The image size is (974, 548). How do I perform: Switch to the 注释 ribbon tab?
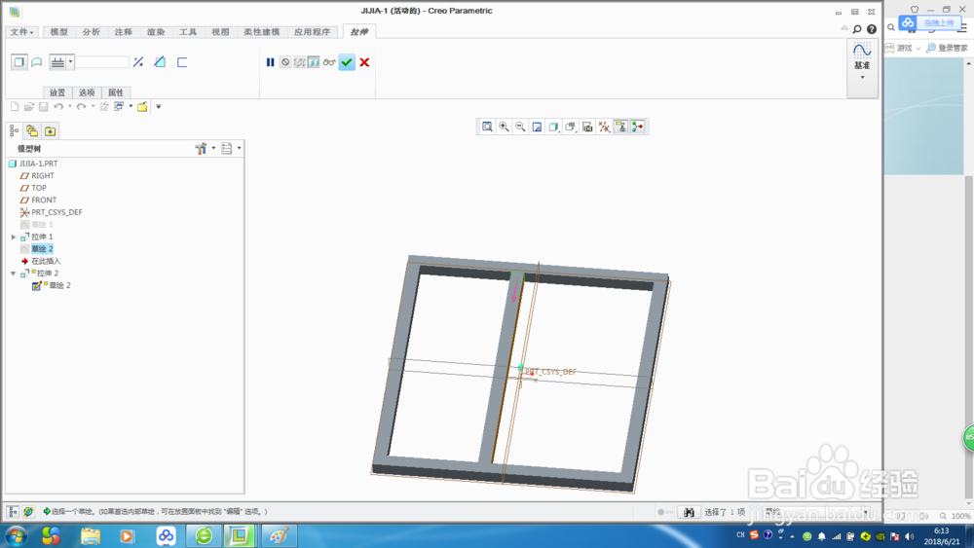tap(123, 32)
